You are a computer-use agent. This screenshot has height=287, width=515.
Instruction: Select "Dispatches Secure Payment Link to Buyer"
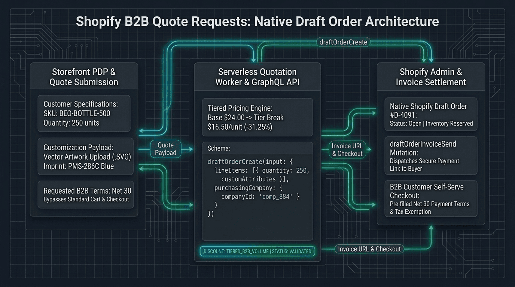pyautogui.click(x=424, y=165)
